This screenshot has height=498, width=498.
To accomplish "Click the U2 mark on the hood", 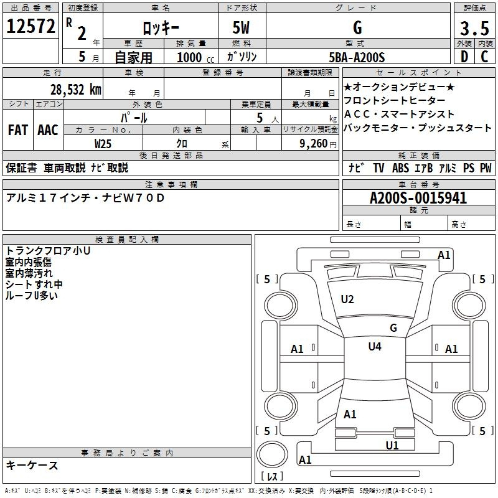I will point(347,299).
